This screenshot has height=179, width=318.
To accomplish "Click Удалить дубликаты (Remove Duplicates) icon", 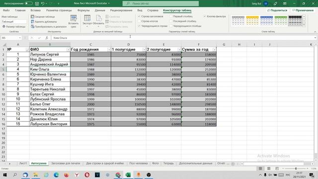I will tap(32, 21).
